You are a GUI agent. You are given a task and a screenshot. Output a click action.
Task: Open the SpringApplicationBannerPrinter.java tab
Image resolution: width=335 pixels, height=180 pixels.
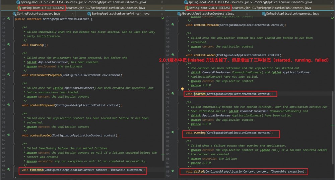120,14
